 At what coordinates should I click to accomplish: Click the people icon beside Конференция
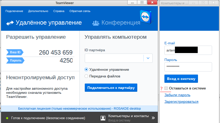click(x=96, y=23)
